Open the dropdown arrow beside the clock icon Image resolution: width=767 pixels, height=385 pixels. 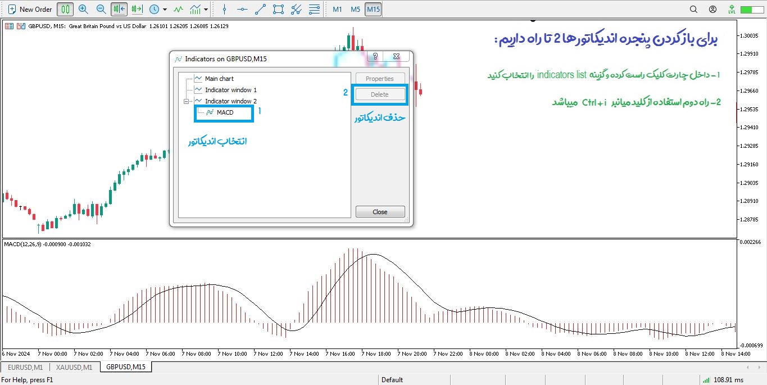point(165,10)
